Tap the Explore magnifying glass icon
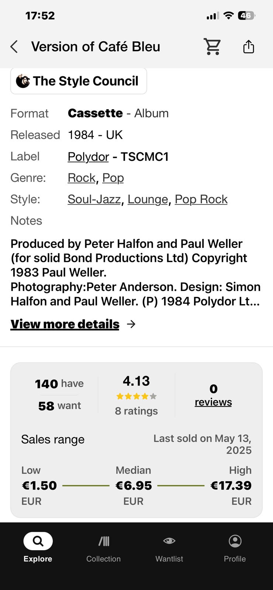This screenshot has width=273, height=590. [38, 541]
